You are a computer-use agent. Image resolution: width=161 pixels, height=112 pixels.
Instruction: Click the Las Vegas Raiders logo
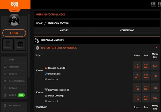pos(46,90)
